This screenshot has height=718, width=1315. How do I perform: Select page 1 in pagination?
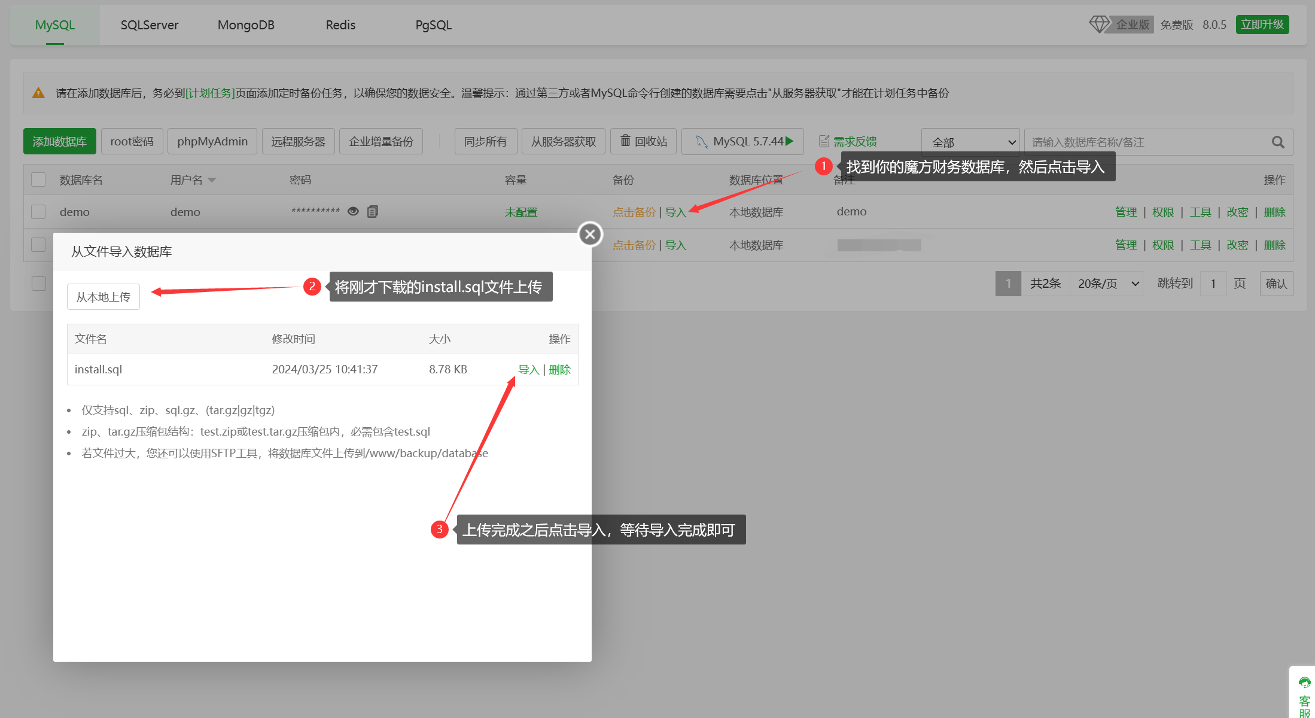(x=1008, y=284)
